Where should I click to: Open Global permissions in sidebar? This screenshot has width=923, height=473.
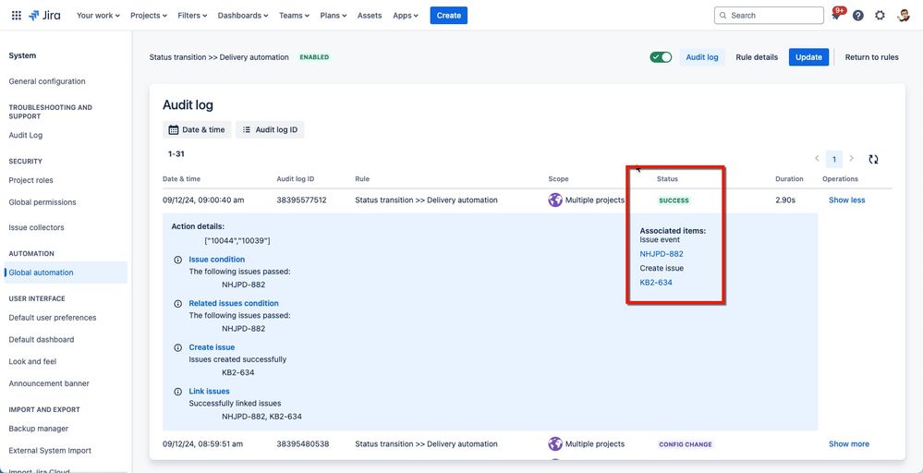tap(43, 201)
